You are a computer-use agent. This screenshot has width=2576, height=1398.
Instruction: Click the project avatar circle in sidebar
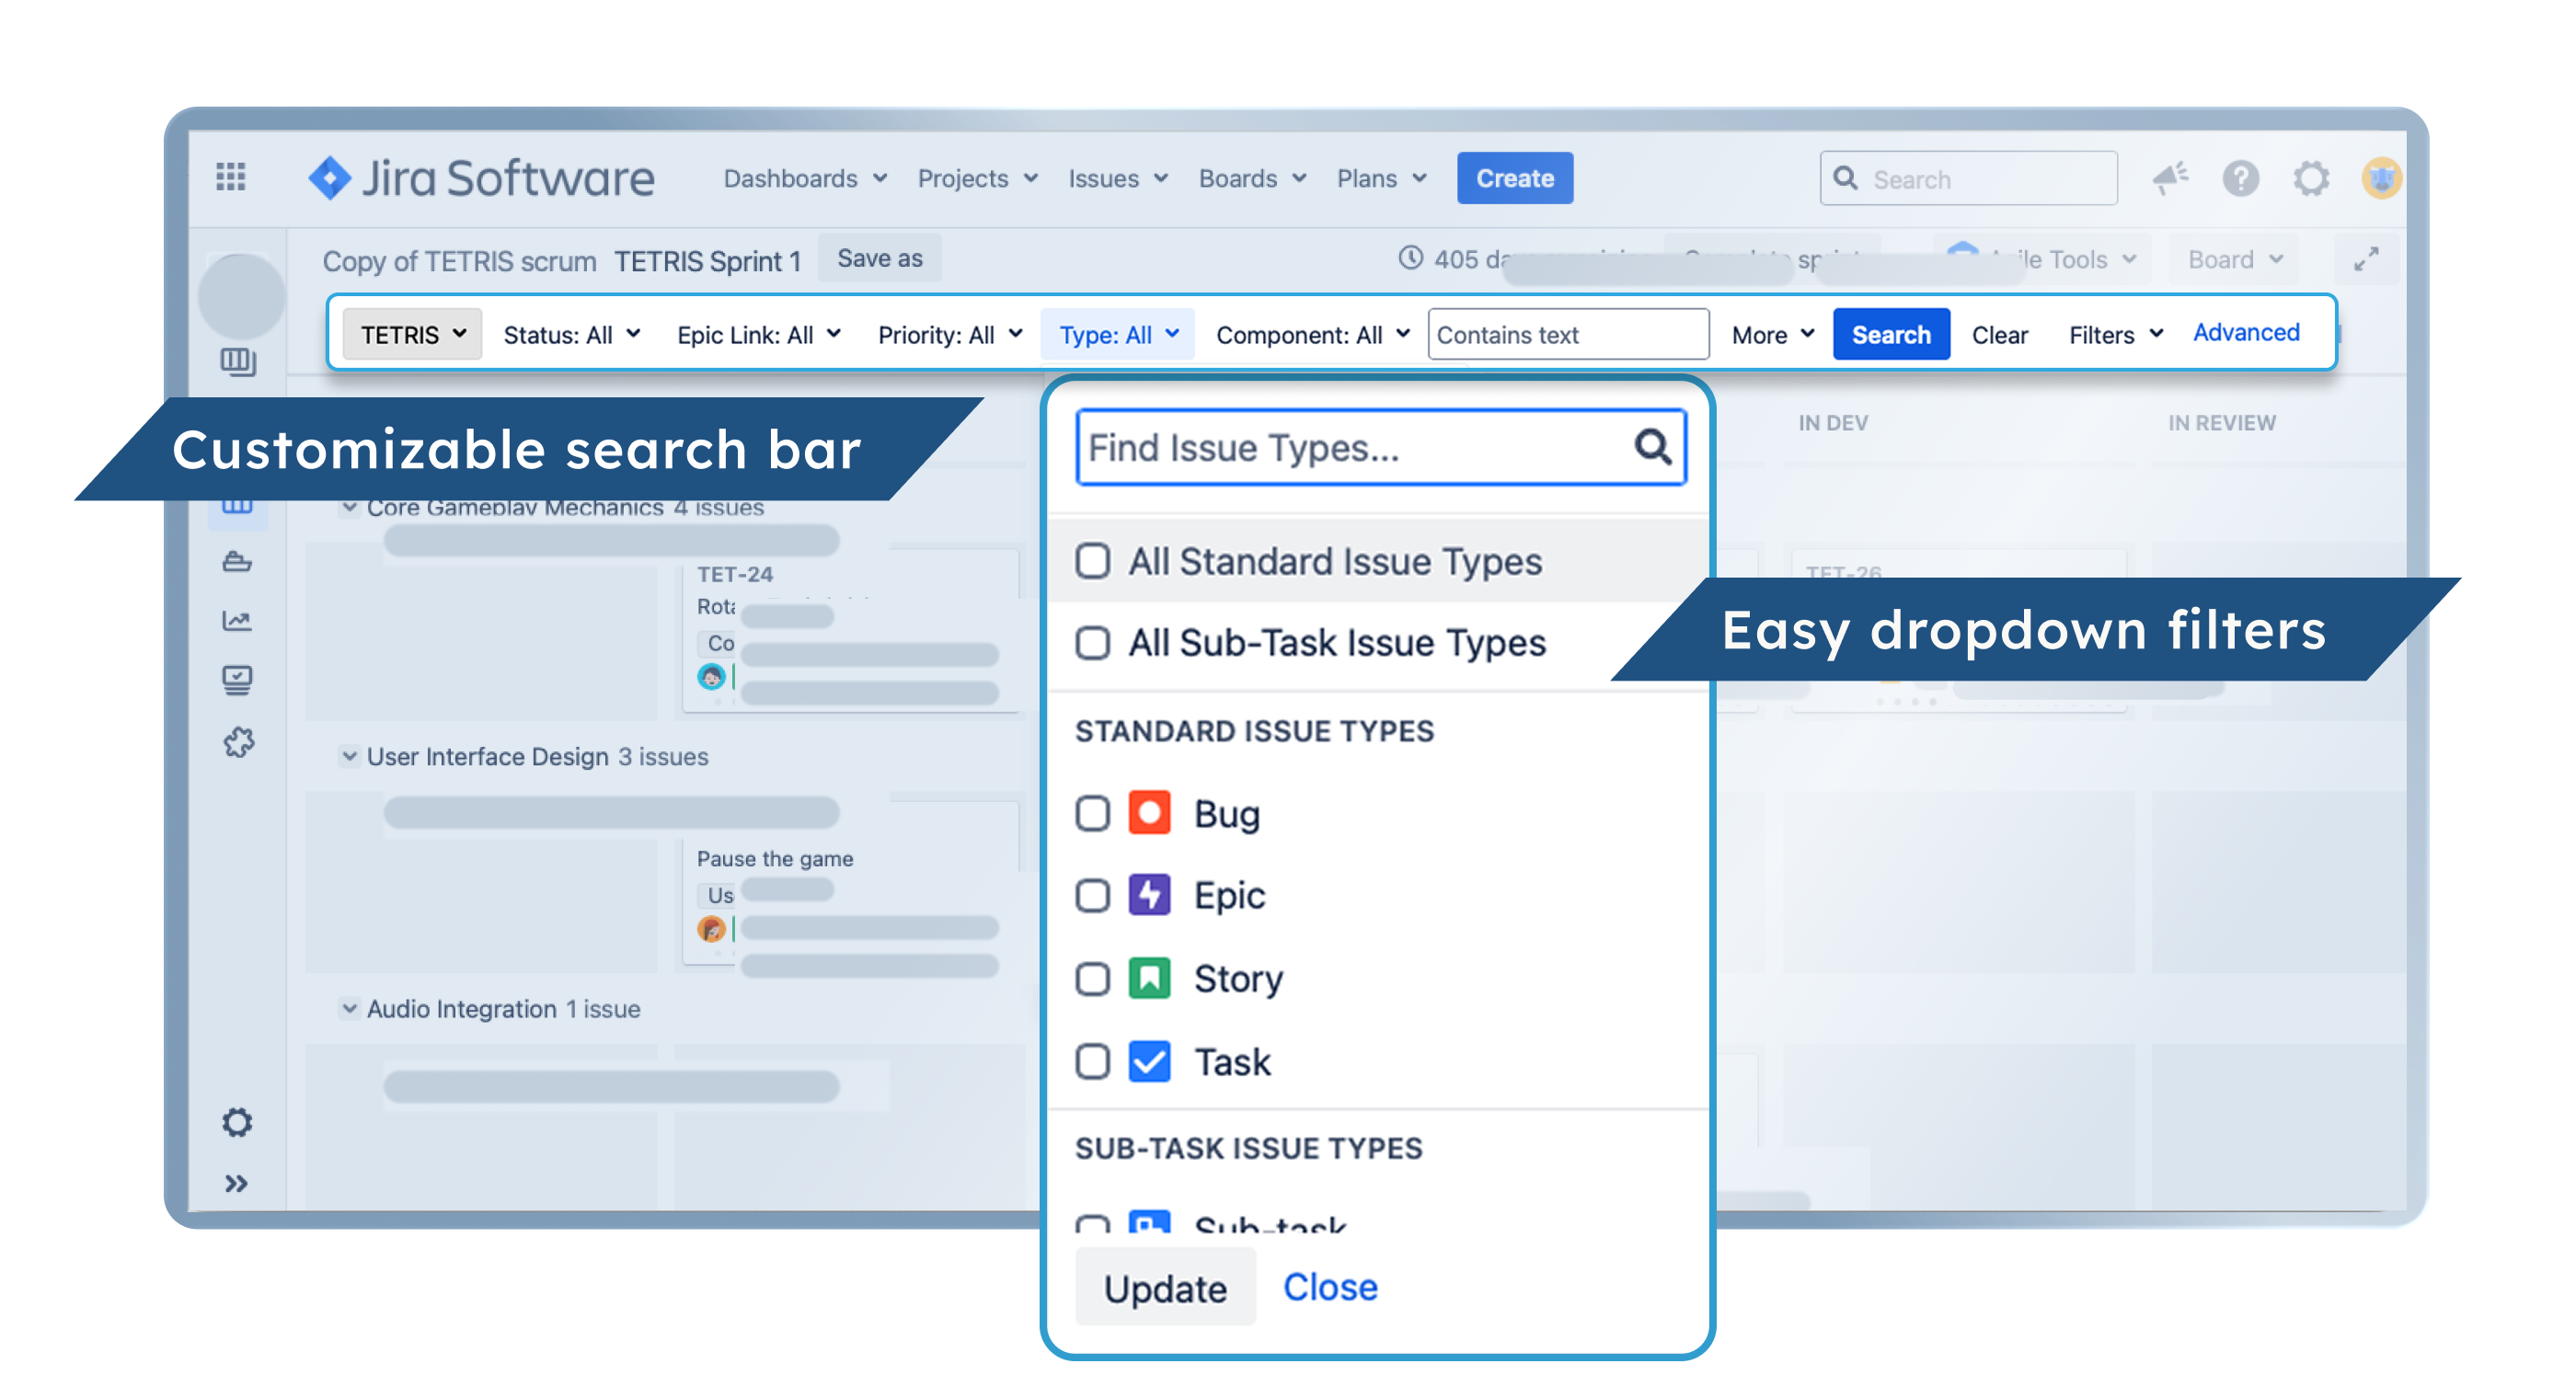tap(241, 296)
